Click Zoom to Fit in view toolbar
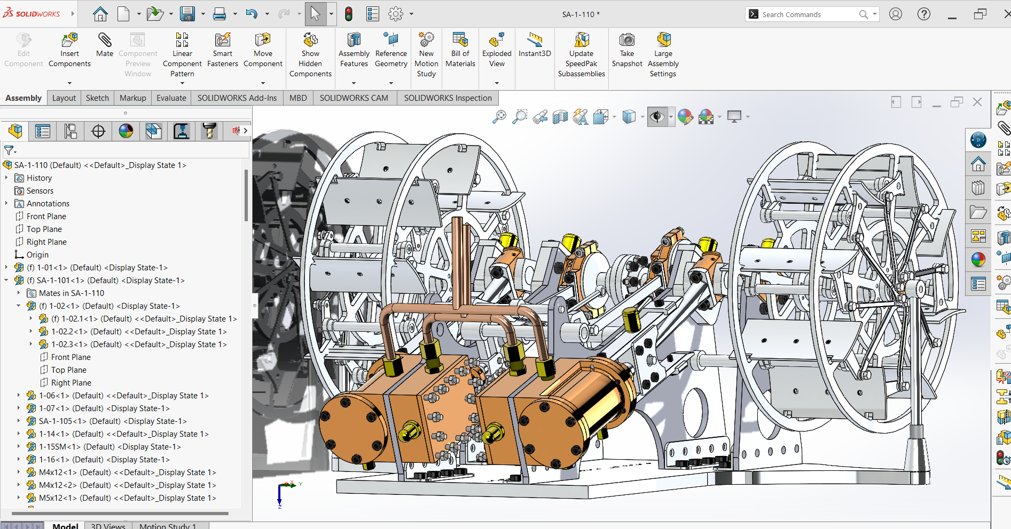Viewport: 1011px width, 529px height. [499, 116]
